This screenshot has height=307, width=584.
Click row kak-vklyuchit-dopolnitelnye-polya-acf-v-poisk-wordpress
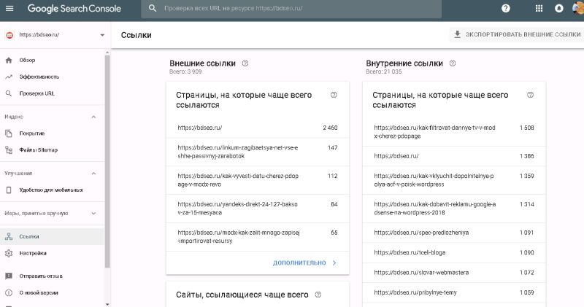(454, 180)
